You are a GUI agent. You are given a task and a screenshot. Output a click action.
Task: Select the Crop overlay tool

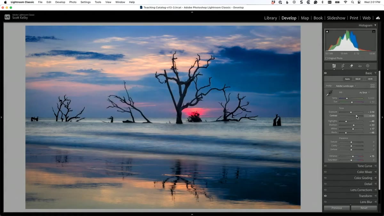[343, 66]
